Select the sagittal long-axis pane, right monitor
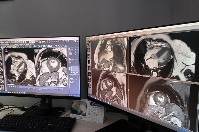 [x=110, y=55]
